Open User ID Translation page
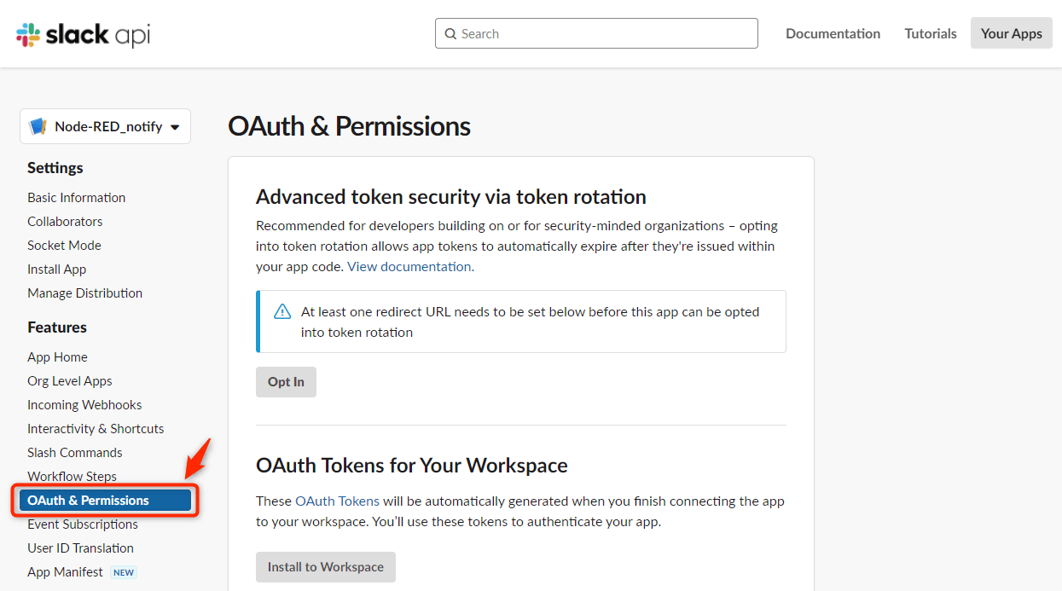The height and width of the screenshot is (591, 1062). pyautogui.click(x=80, y=548)
